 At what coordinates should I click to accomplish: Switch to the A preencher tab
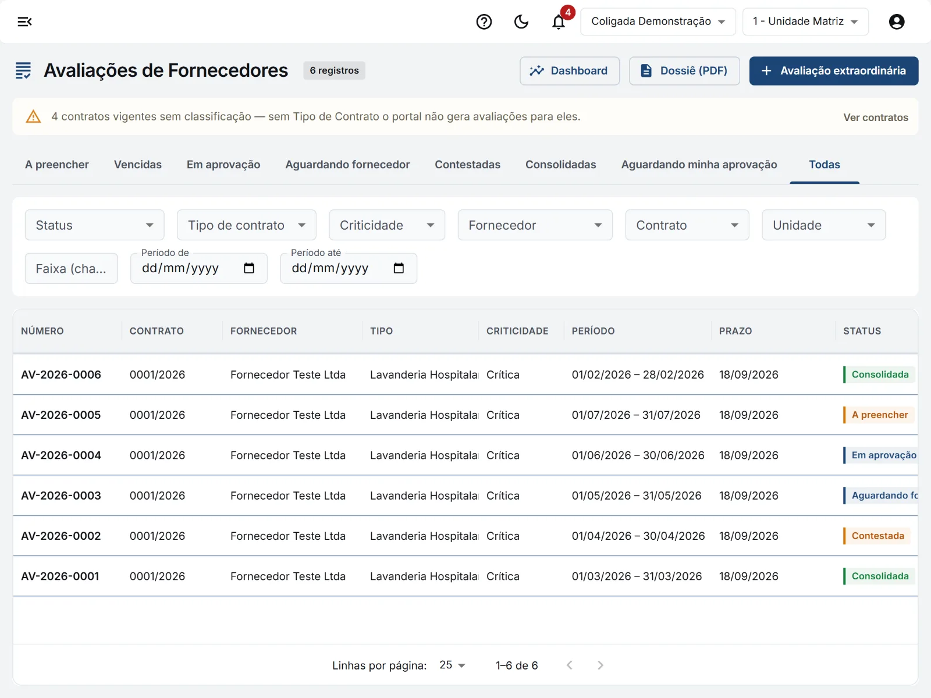(x=57, y=165)
